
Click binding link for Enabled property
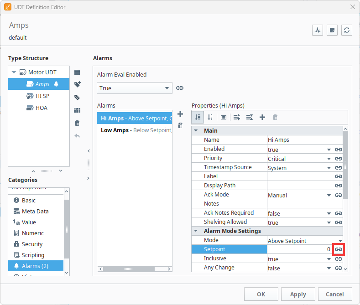tap(339, 150)
